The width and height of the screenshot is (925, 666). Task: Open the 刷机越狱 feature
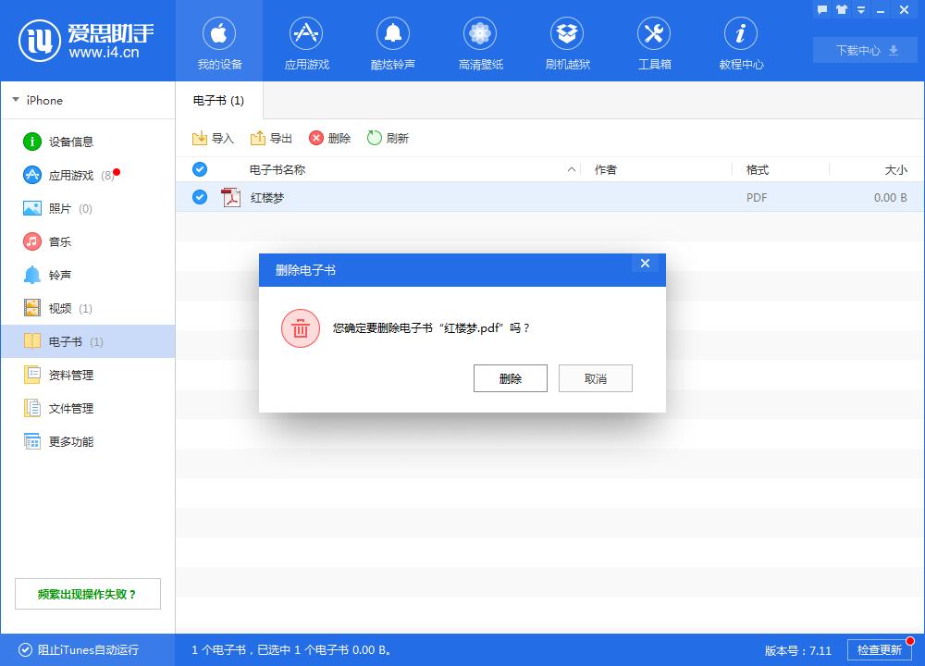tap(567, 42)
